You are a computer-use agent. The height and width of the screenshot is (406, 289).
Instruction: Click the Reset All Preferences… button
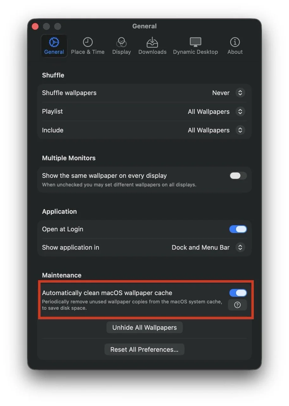144,350
